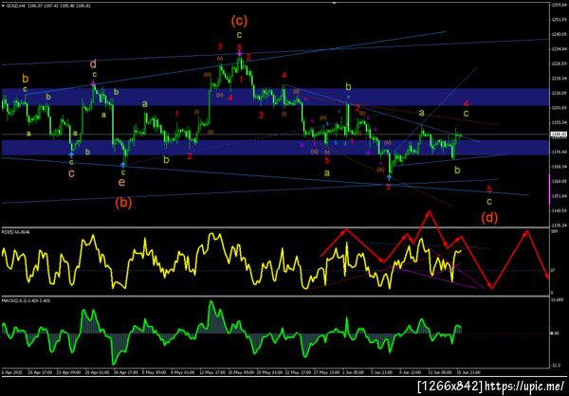Click the RSI(5) indicator label
Image resolution: width=569 pixels, height=396 pixels.
[15, 231]
